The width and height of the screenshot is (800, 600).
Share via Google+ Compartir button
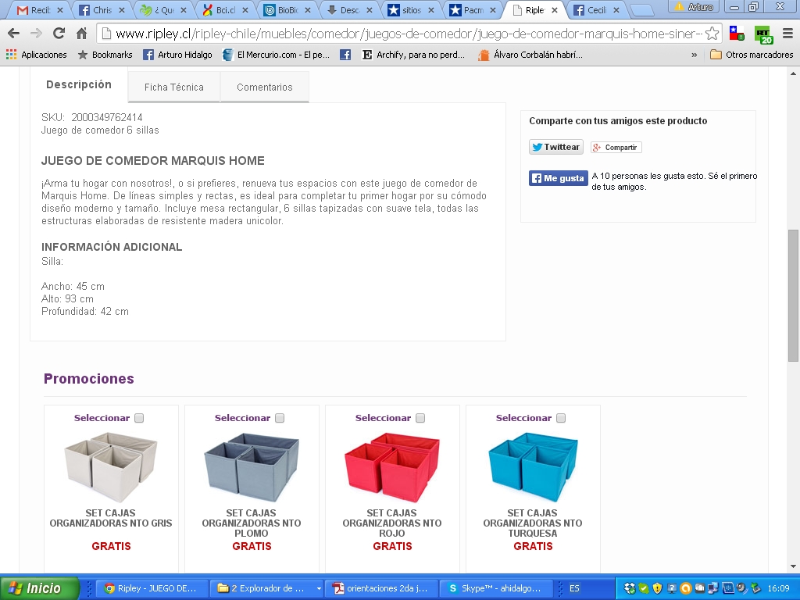(616, 148)
